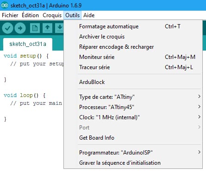Click the "// put your setup" comment line
206x174 pixels.
(37, 64)
